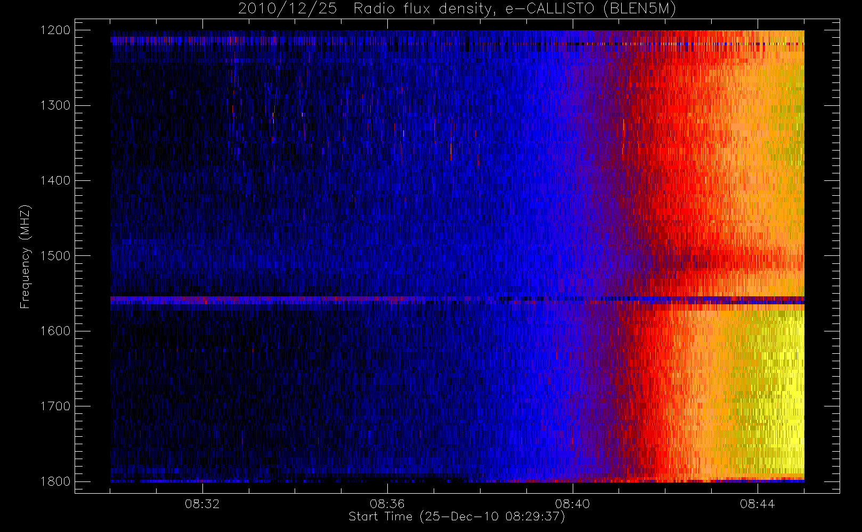Viewport: 862px width, 532px height.
Task: Click the 08:40 time tick label
Action: [x=572, y=504]
